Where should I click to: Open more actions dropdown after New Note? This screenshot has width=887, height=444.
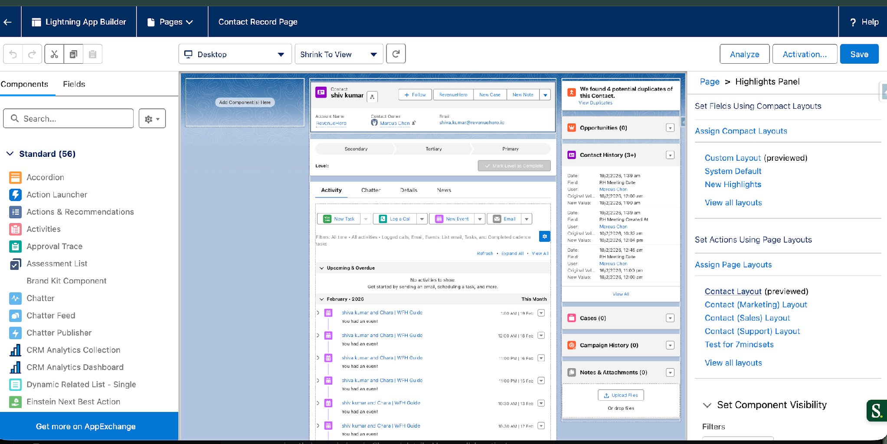coord(545,95)
